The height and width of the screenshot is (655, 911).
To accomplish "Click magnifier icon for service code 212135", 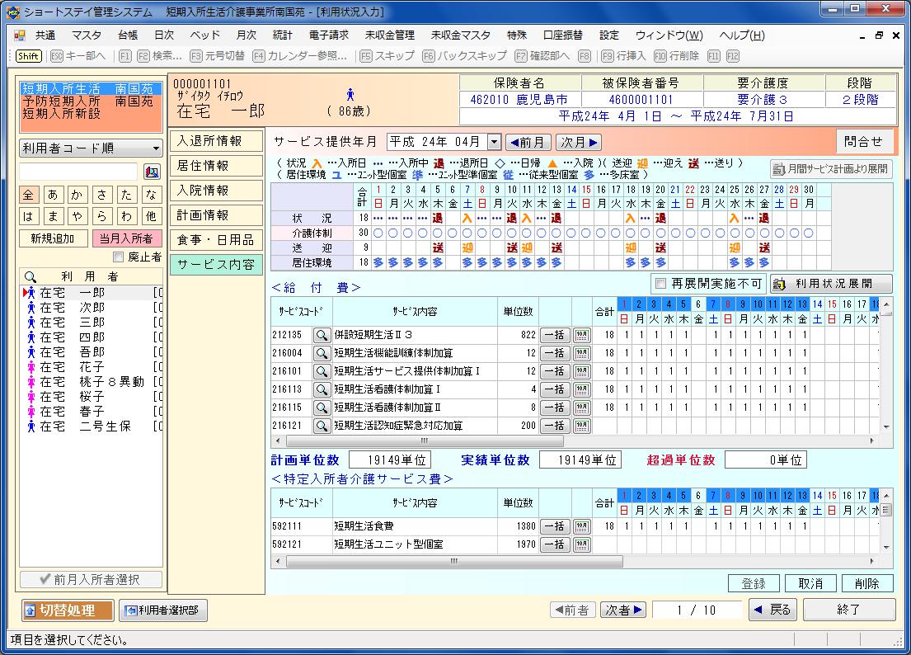I will [322, 335].
